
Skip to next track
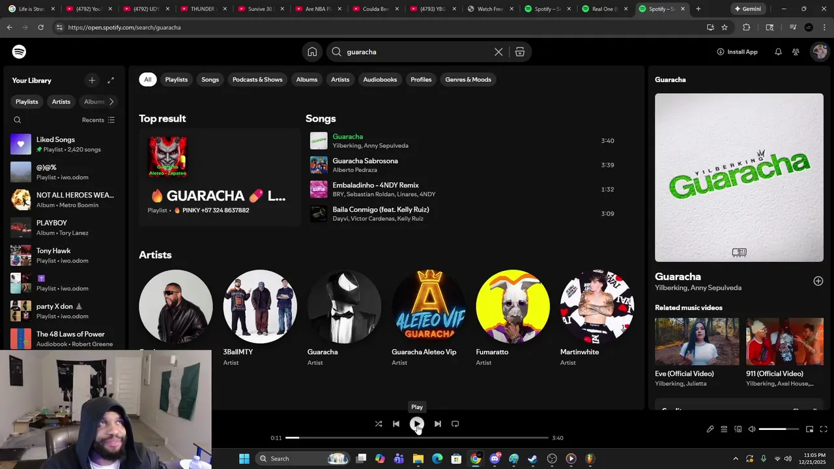(x=438, y=423)
